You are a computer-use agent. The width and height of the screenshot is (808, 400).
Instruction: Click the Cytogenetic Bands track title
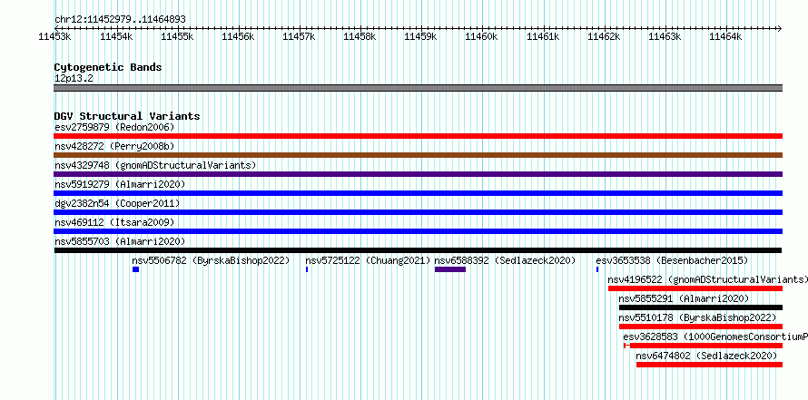coord(108,67)
